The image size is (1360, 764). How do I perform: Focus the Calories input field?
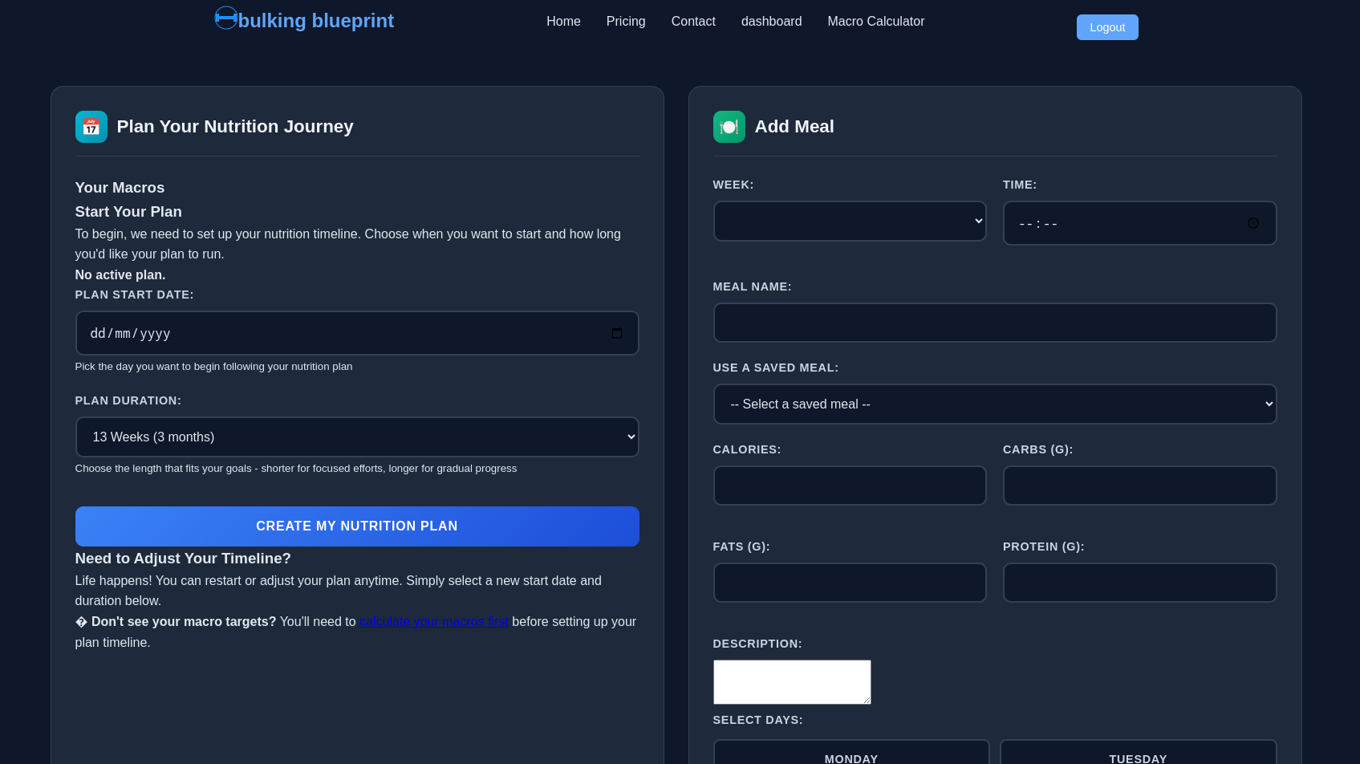pos(849,486)
